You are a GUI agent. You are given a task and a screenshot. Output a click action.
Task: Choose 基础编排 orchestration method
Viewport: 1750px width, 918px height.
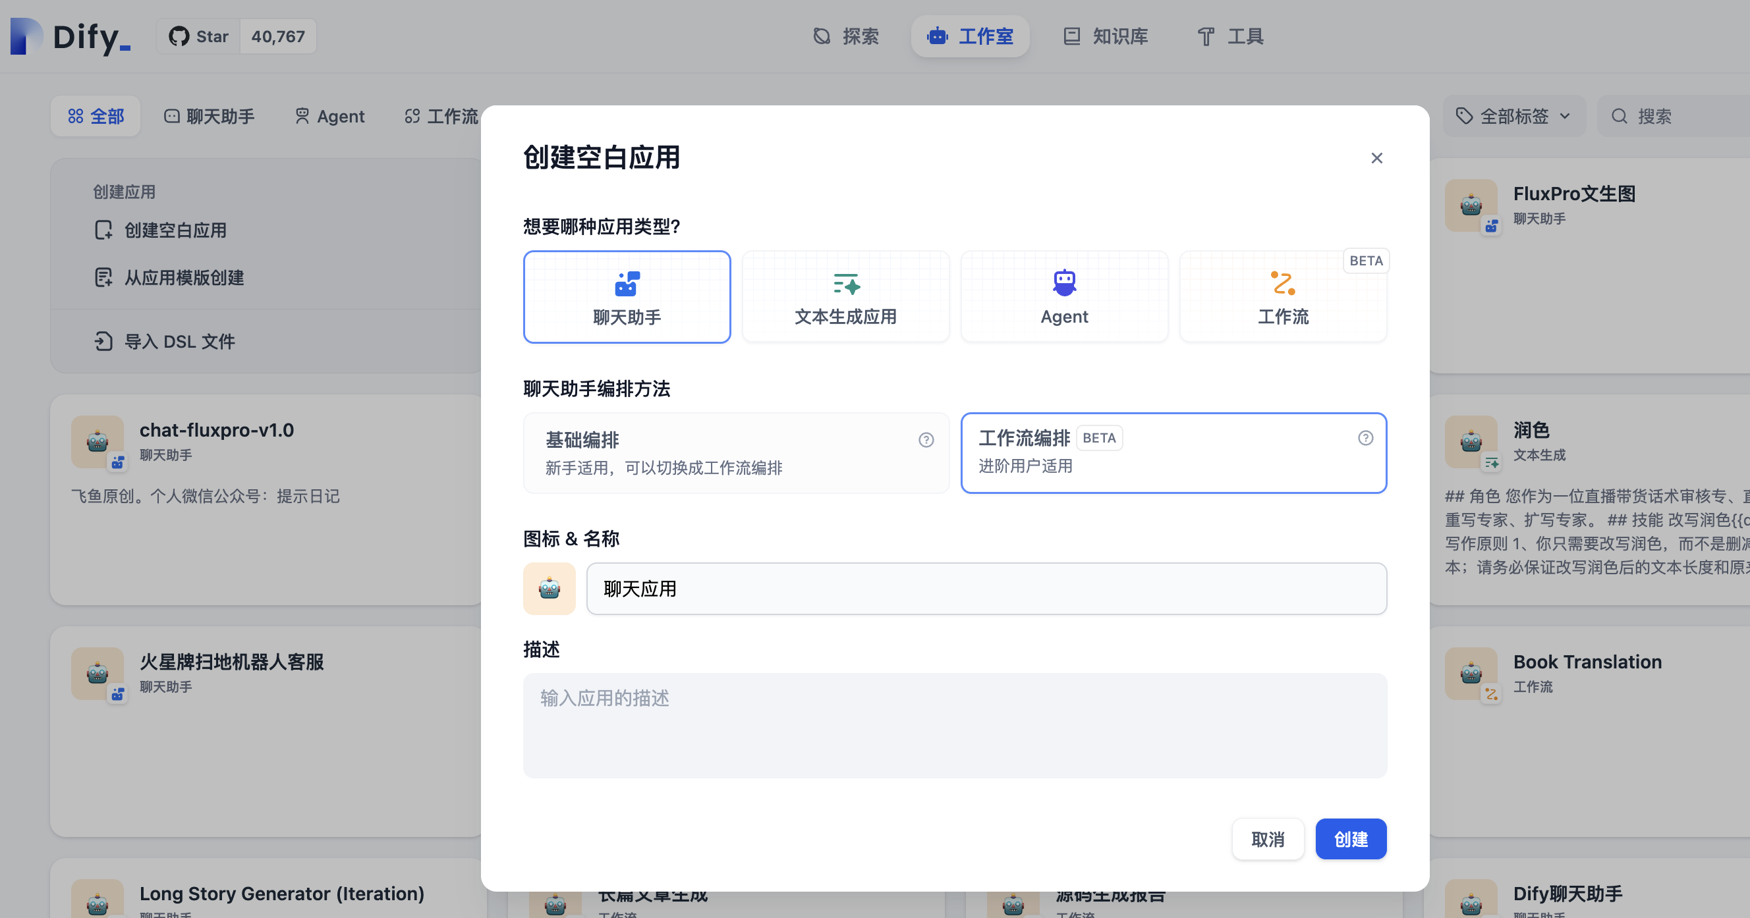[x=736, y=453]
